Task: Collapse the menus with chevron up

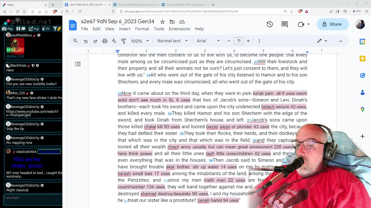Action: [341, 41]
